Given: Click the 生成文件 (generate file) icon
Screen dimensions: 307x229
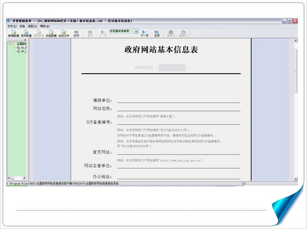Looking at the screenshot, I should click(x=64, y=33).
